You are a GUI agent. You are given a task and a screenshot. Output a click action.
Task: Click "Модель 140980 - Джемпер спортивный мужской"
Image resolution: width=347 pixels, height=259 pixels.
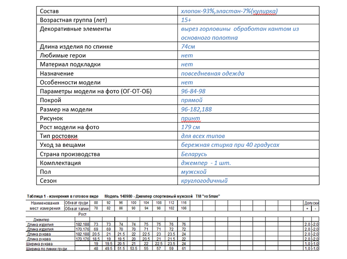[x=148, y=196]
